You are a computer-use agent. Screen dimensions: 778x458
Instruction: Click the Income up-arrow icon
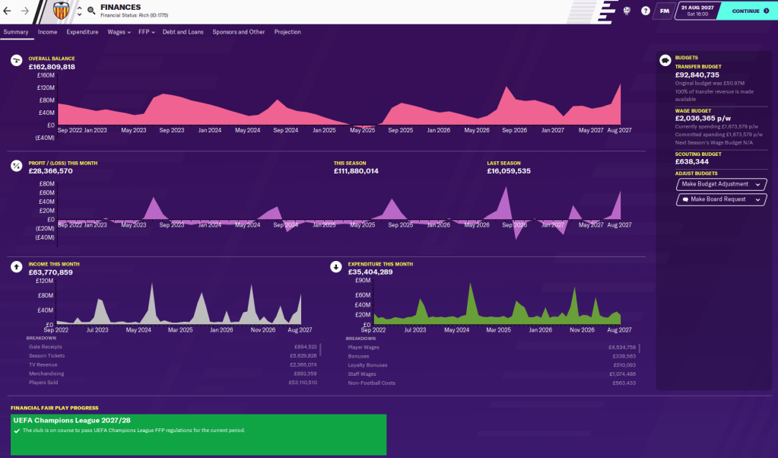(x=15, y=267)
